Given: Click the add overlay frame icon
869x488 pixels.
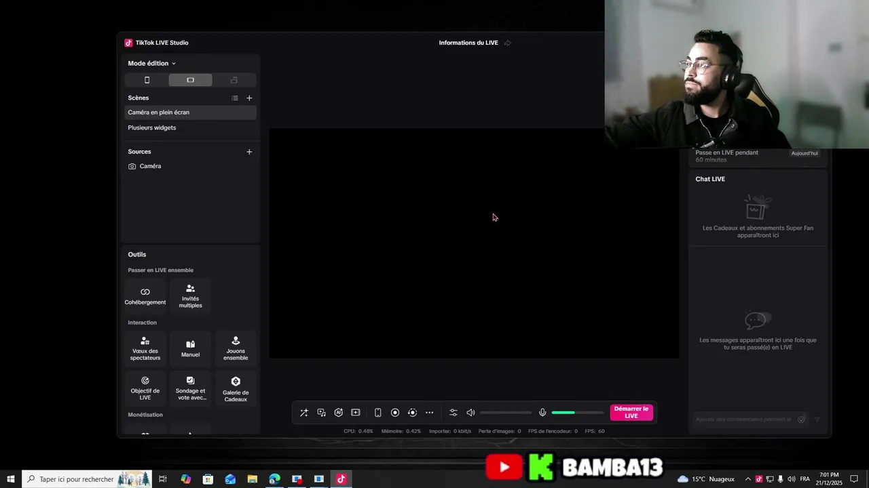Looking at the screenshot, I should coord(356,413).
